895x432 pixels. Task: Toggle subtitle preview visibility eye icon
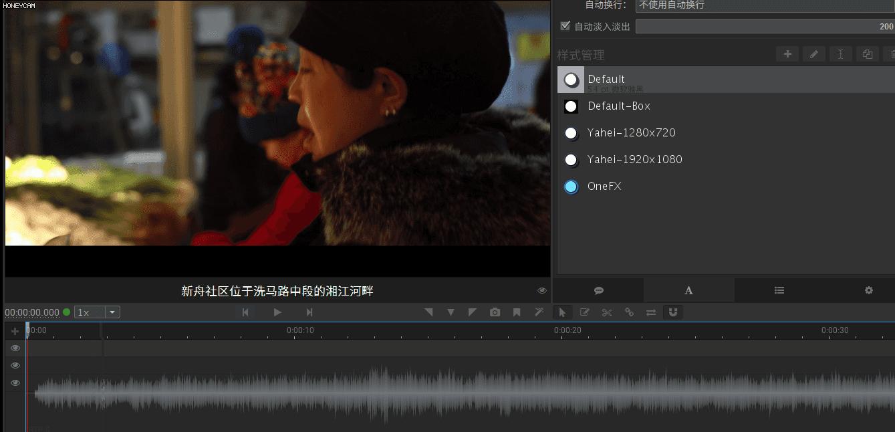tap(542, 290)
